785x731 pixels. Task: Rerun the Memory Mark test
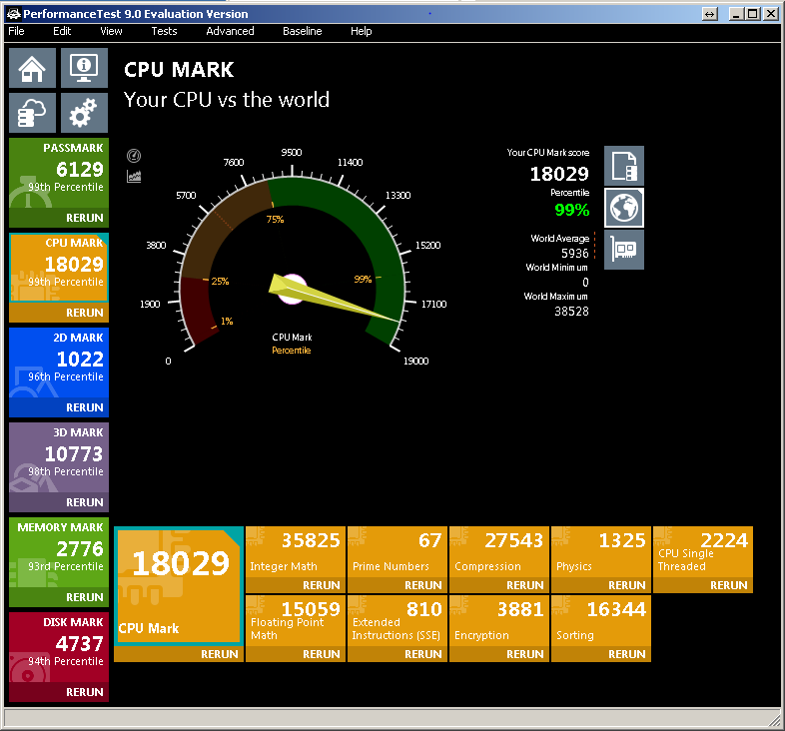[x=59, y=597]
